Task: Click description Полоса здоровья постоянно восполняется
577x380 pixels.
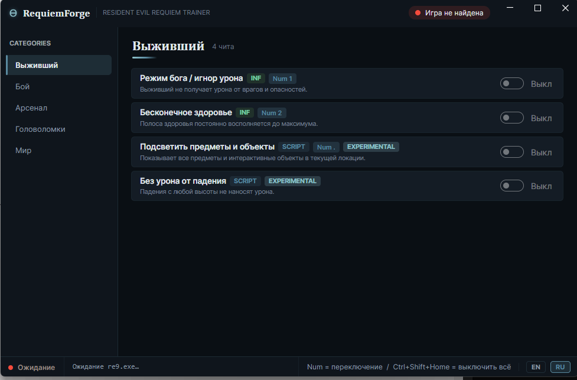Action: [x=229, y=124]
